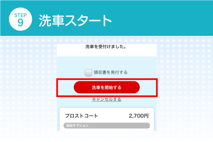Click the dotted background right of the phone screen
This screenshot has height=142, width=213.
click(185, 89)
